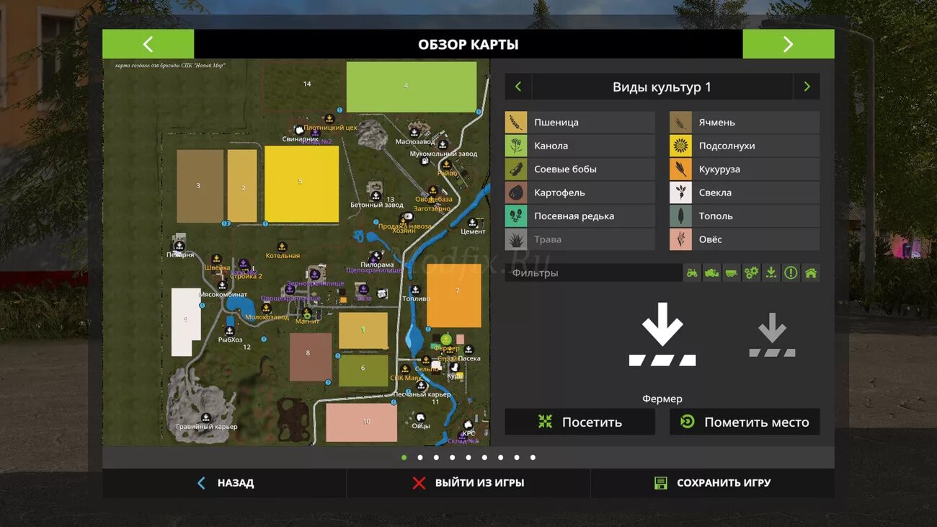Toggle Соевые бобы crop row
This screenshot has height=527, width=937.
pyautogui.click(x=580, y=169)
